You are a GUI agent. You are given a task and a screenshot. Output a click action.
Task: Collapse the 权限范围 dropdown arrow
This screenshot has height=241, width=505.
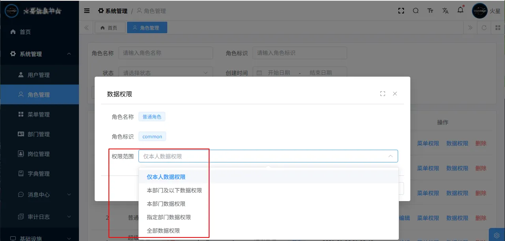pos(391,156)
